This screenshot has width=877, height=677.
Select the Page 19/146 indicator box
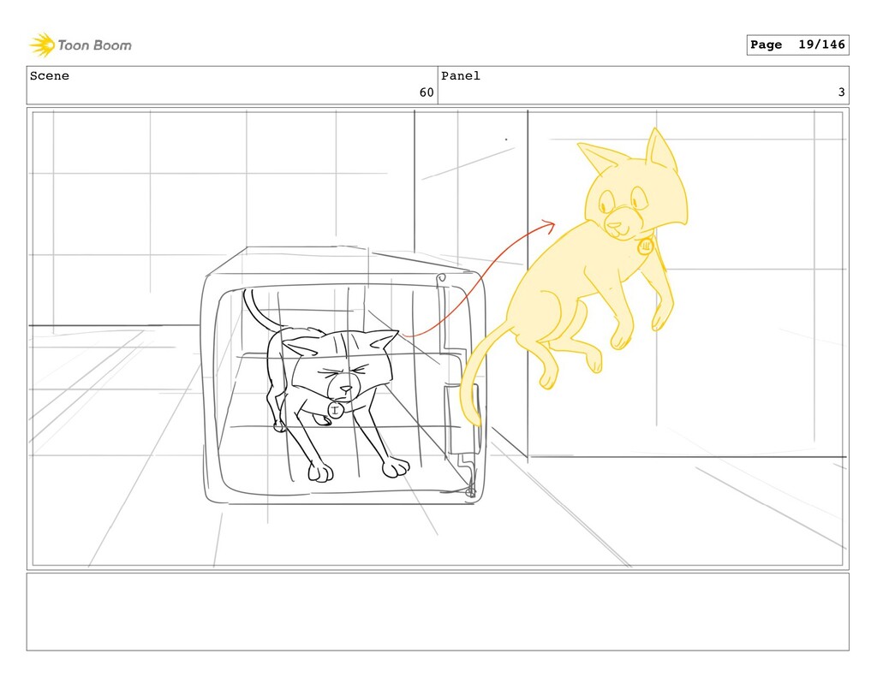coord(797,45)
